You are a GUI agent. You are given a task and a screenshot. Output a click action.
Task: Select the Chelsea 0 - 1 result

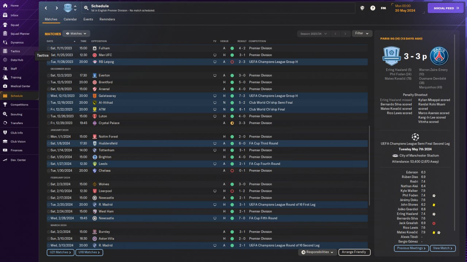click(x=207, y=171)
